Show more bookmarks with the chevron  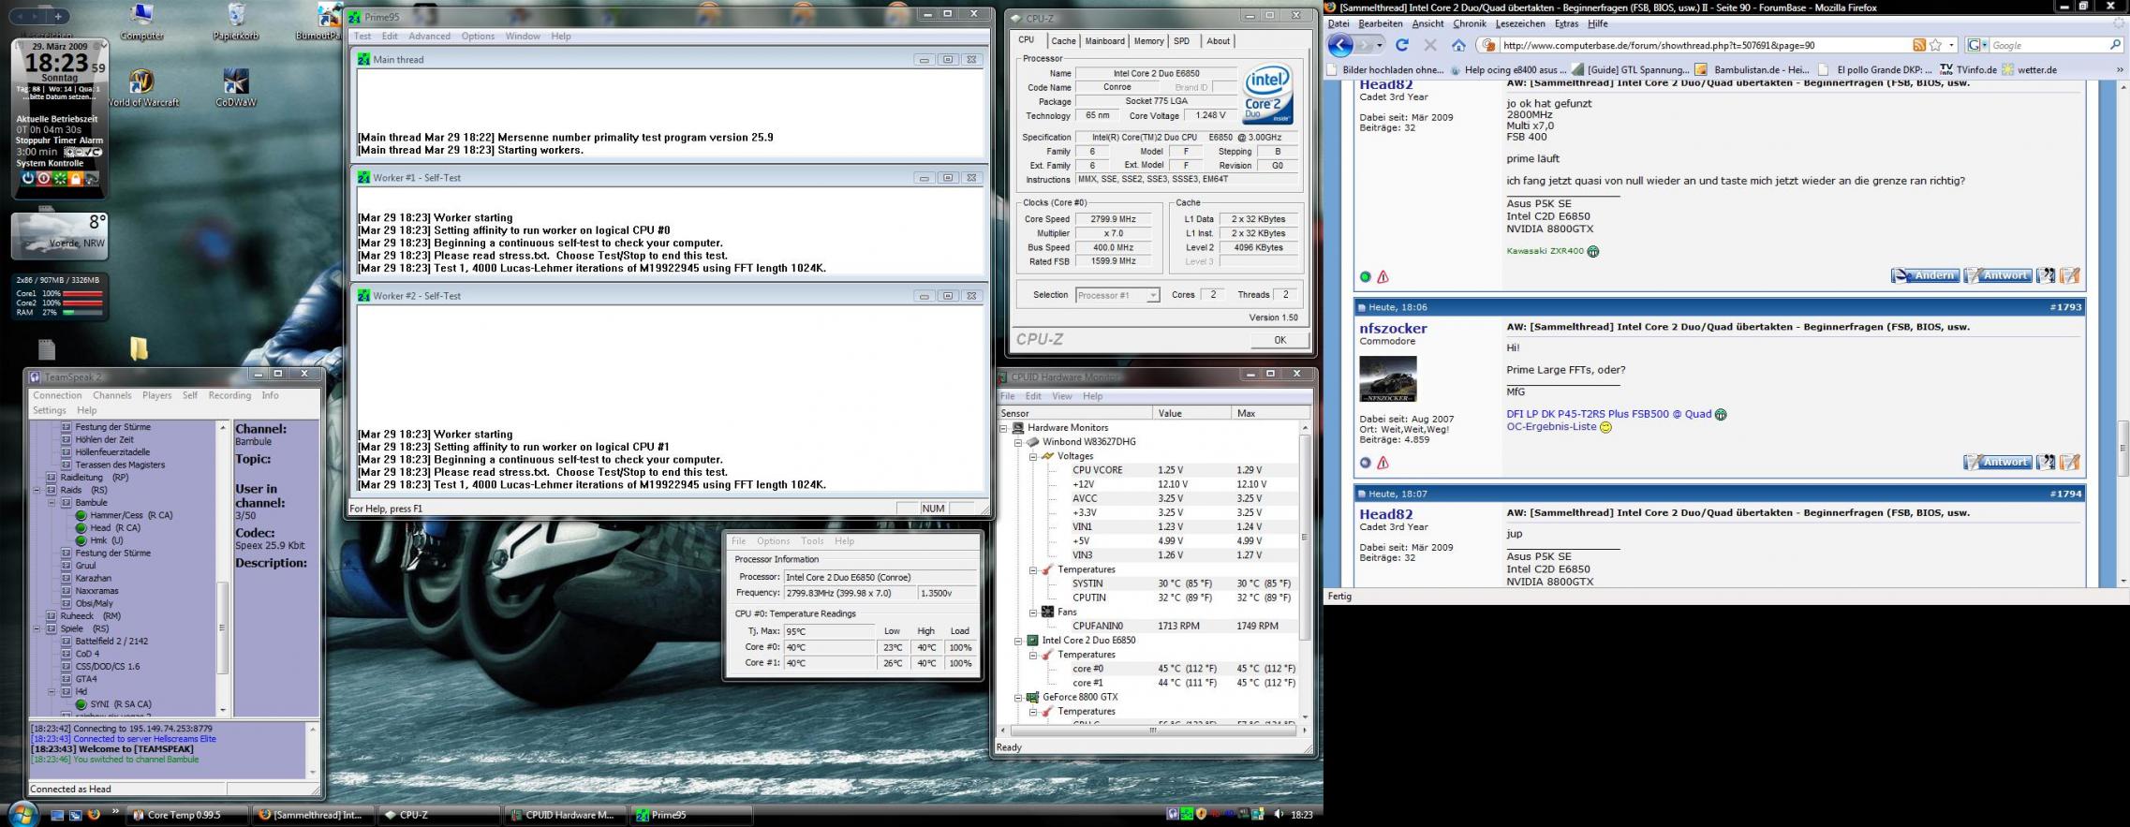coord(2120,69)
